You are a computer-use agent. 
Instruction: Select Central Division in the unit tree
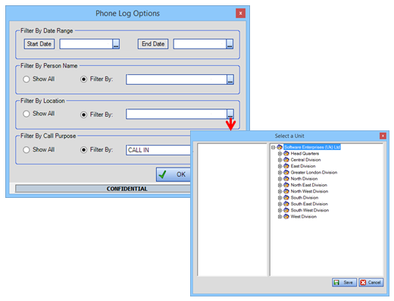click(305, 160)
